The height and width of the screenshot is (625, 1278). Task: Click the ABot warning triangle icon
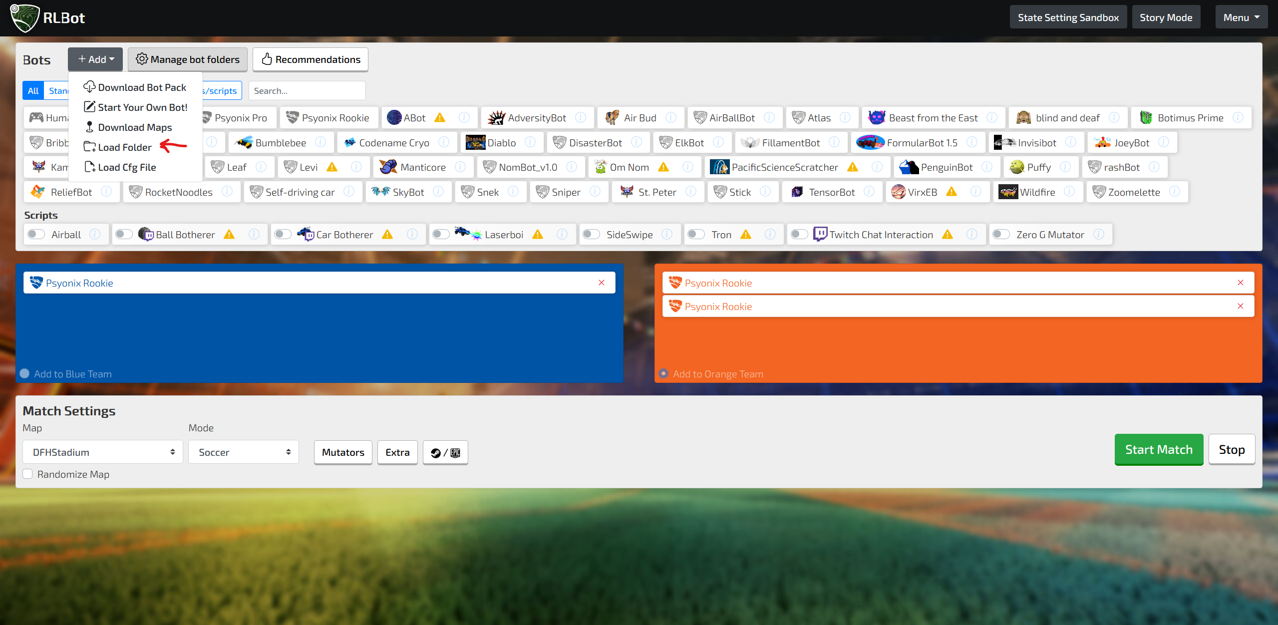tap(439, 118)
